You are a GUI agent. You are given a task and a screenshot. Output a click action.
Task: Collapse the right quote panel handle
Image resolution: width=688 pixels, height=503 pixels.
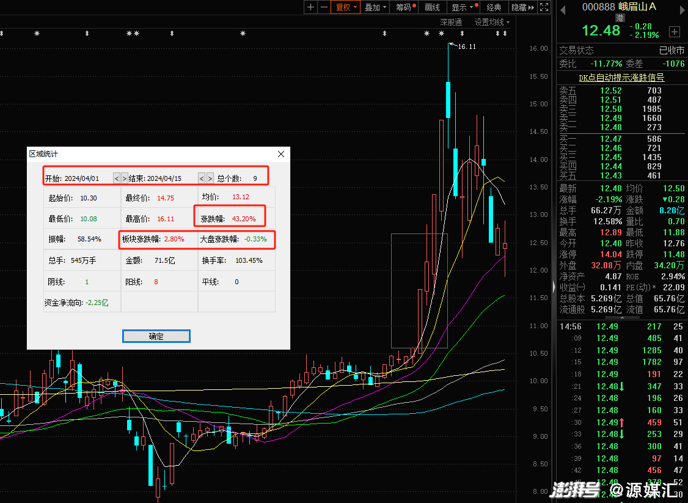point(554,286)
